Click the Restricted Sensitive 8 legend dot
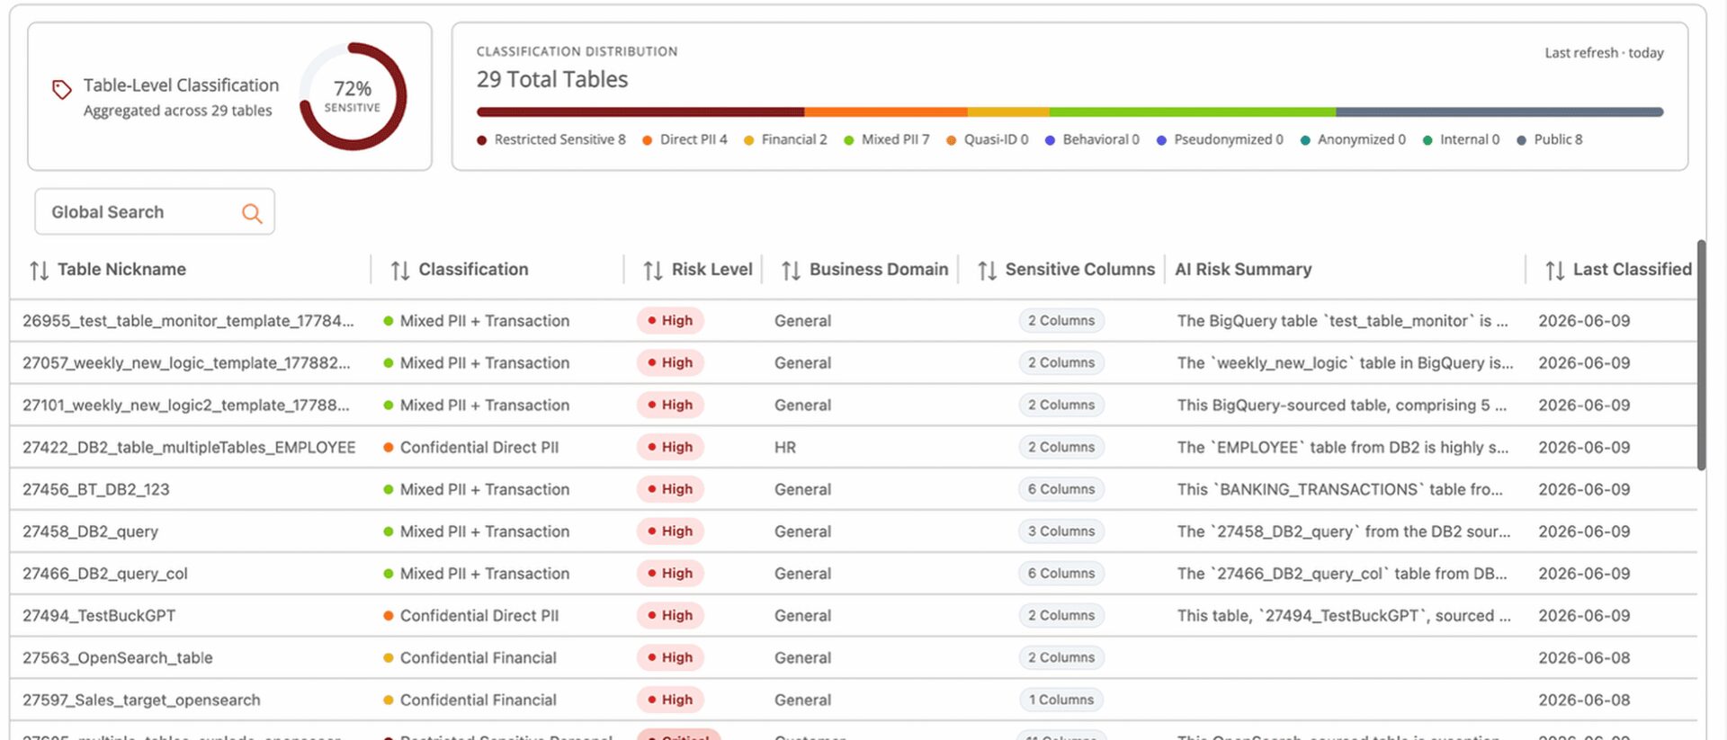This screenshot has height=740, width=1727. coord(482,140)
